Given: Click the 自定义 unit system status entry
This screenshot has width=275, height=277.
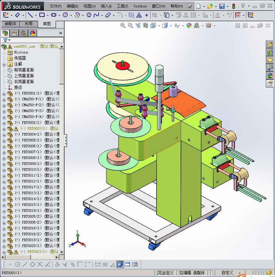Looking at the screenshot, I should coord(227,273).
